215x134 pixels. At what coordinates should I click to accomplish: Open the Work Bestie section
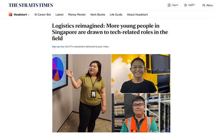98,15
